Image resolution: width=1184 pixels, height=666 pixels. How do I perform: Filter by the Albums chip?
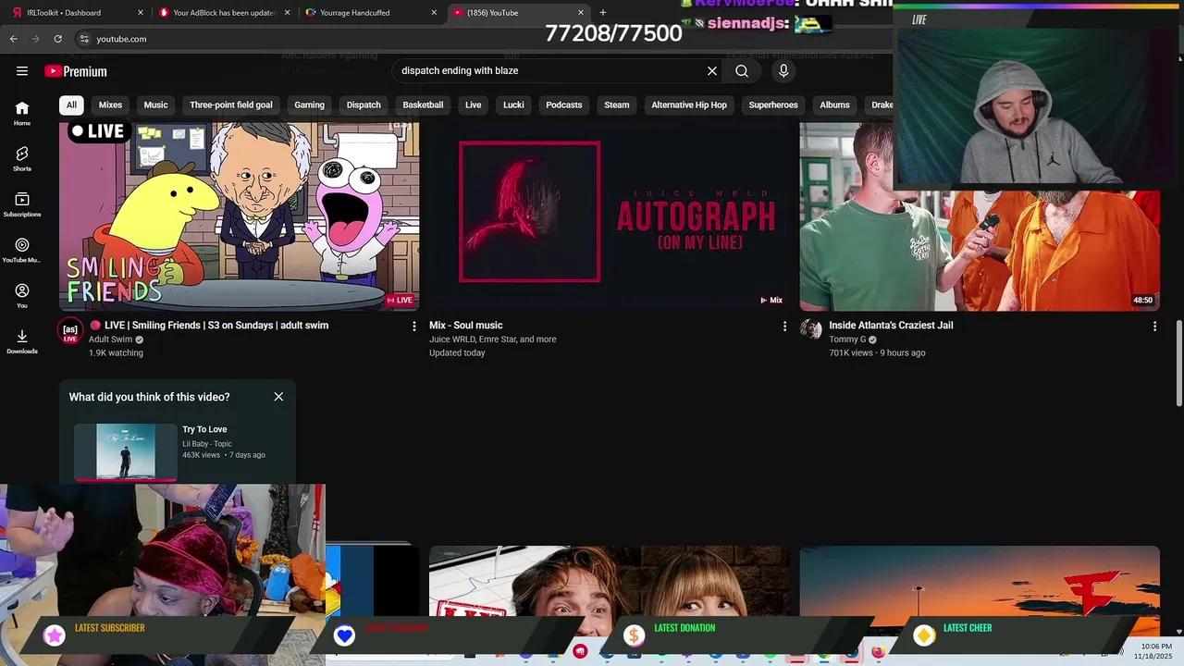point(834,105)
